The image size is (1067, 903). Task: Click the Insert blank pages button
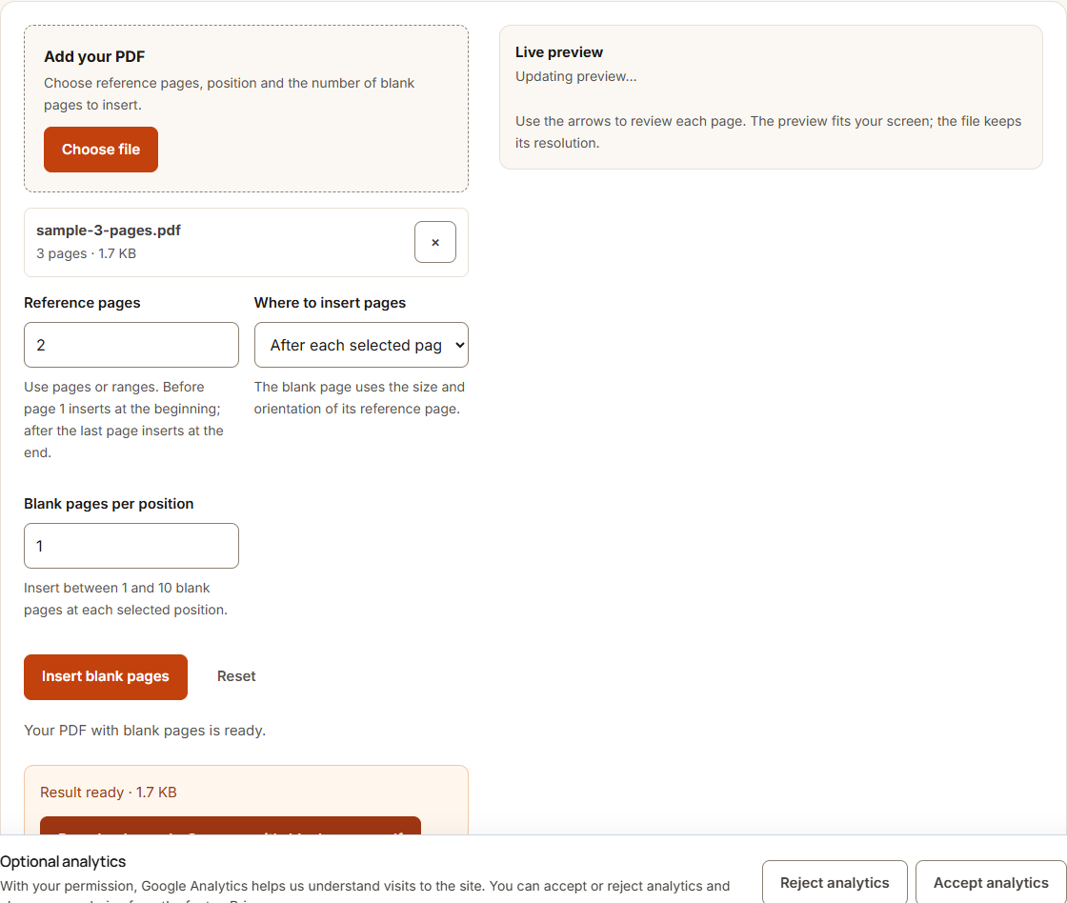coord(106,677)
